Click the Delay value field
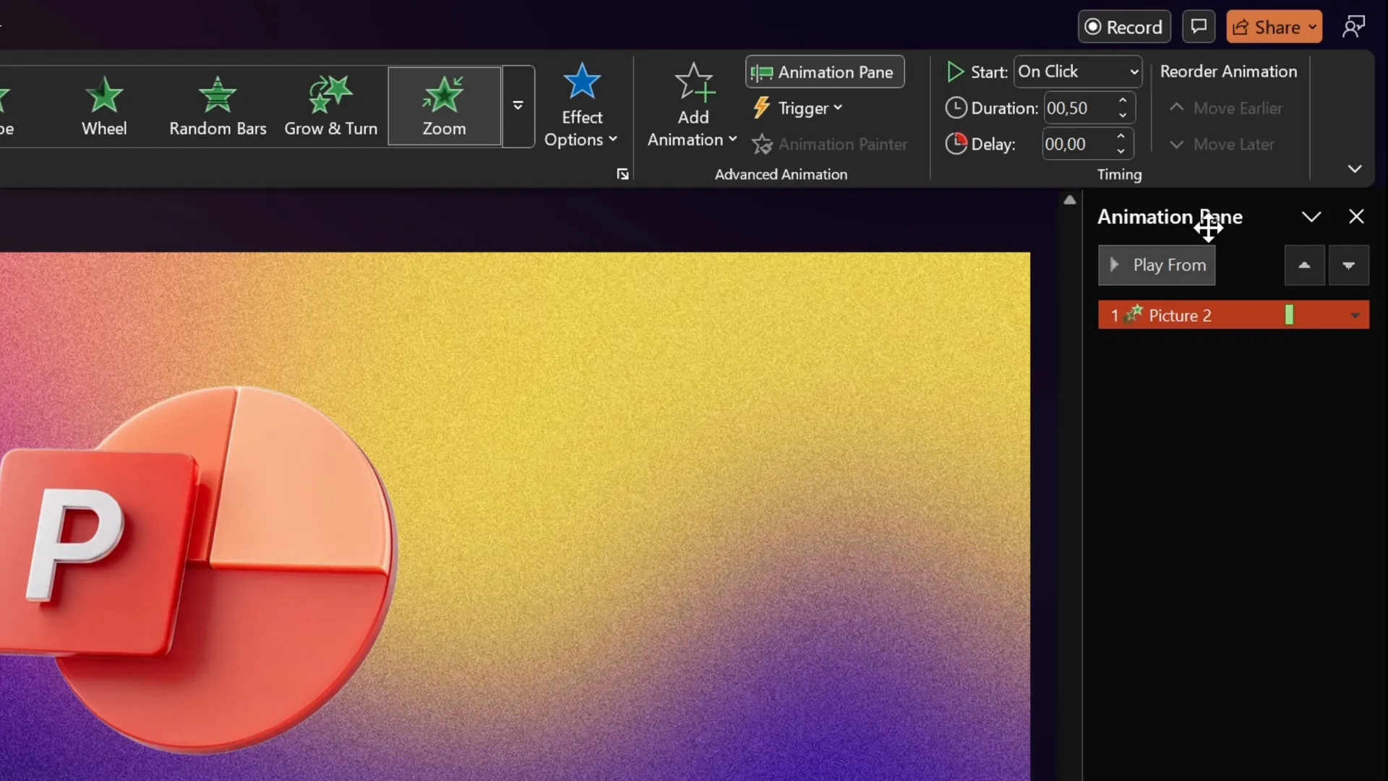 pos(1076,145)
